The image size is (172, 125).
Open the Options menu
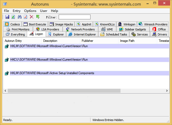(x=30, y=11)
